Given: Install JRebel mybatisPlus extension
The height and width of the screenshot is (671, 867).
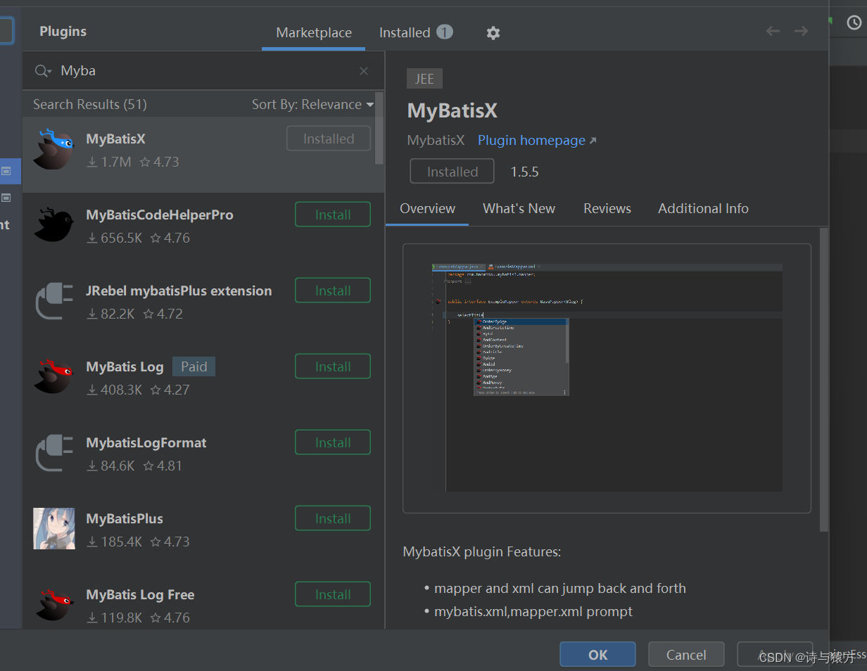Looking at the screenshot, I should coord(333,290).
